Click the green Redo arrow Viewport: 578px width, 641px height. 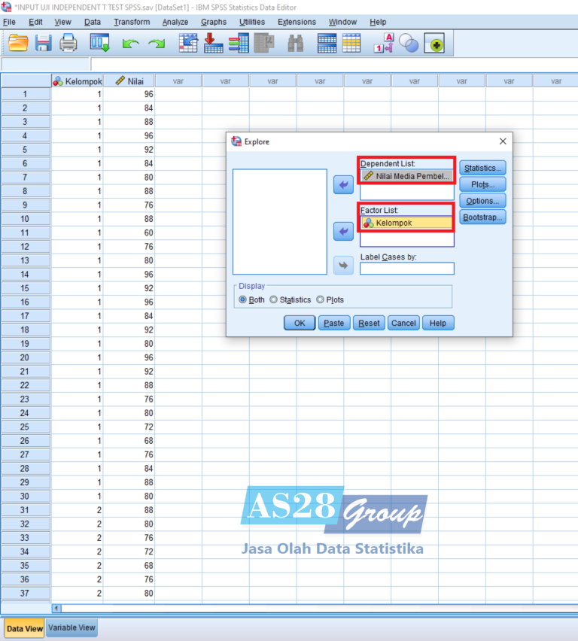point(157,44)
